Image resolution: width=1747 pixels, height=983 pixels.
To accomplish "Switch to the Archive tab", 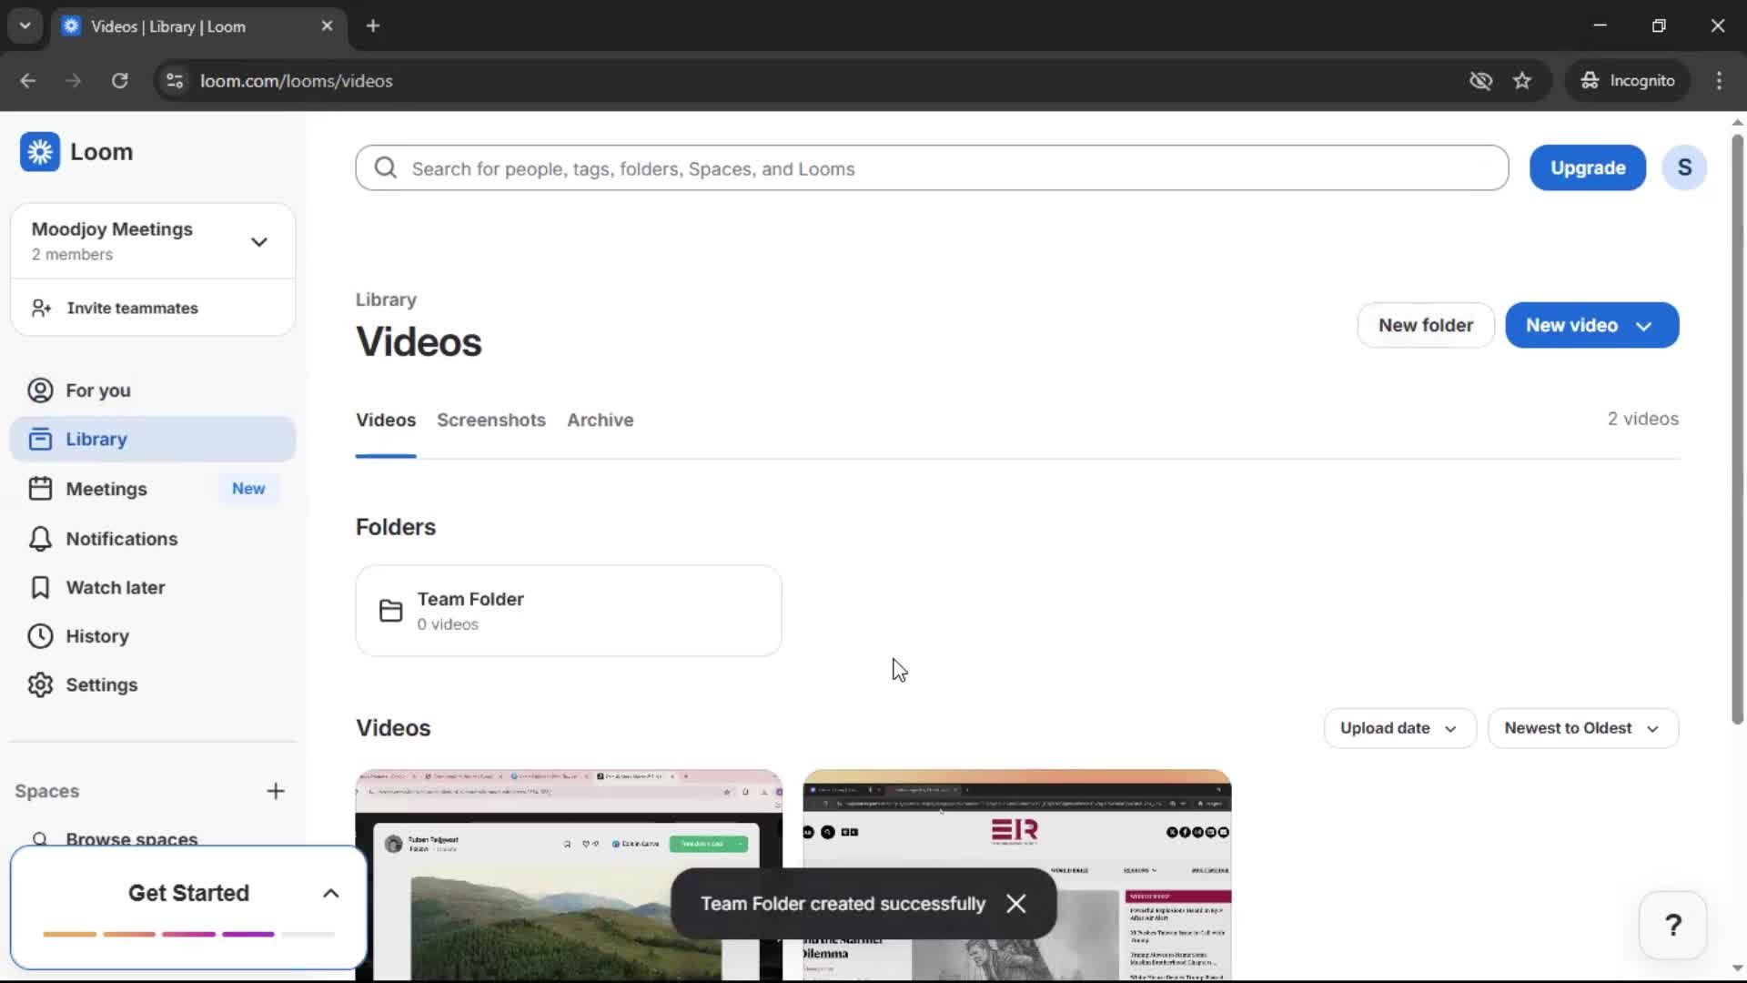I will tap(600, 420).
